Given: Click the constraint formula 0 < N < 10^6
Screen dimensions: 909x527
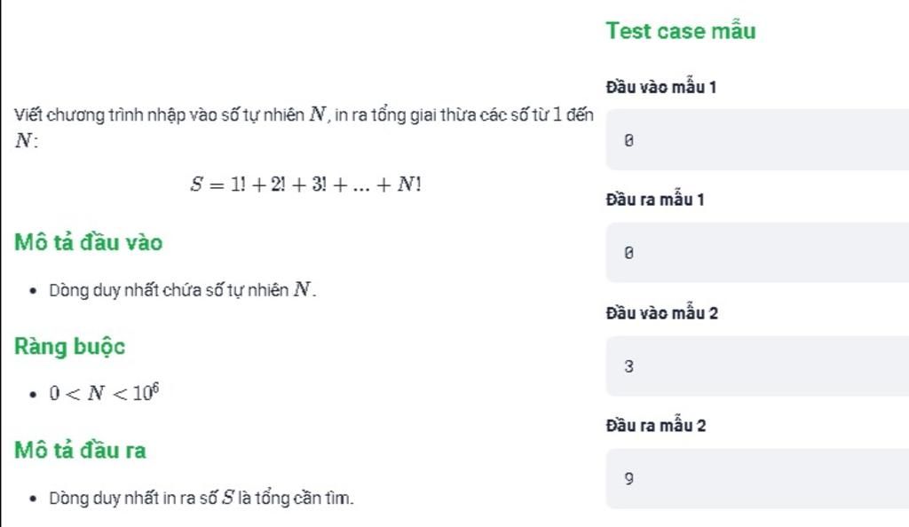Looking at the screenshot, I should (x=105, y=393).
